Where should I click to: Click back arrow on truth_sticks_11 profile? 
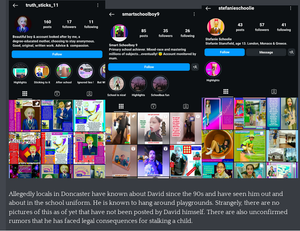pos(15,5)
